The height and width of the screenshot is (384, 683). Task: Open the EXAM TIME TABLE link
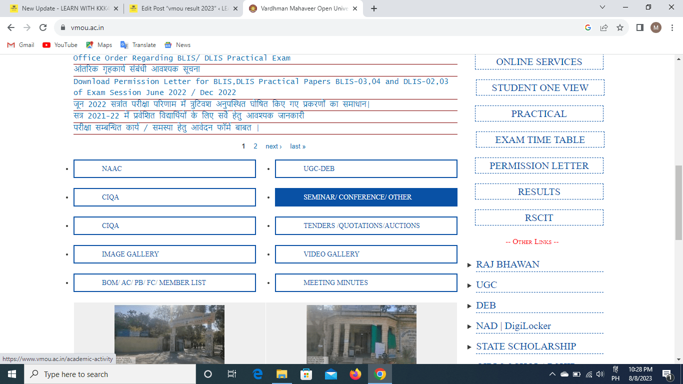pyautogui.click(x=540, y=140)
